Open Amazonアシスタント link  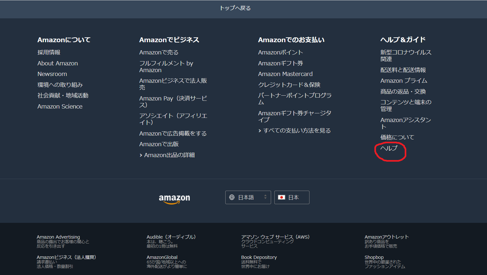pos(406,123)
